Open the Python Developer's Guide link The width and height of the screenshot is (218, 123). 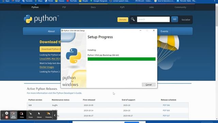coord(69,93)
